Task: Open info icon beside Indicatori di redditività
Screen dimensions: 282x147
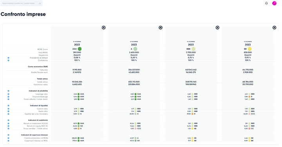Action: click(x=8, y=120)
